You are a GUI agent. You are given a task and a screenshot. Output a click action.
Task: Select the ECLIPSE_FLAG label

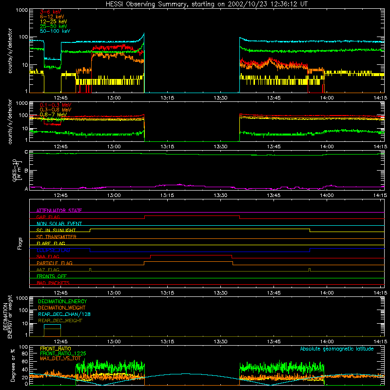tap(53, 250)
